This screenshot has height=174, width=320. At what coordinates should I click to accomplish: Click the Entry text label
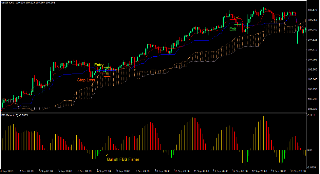[x=99, y=65]
